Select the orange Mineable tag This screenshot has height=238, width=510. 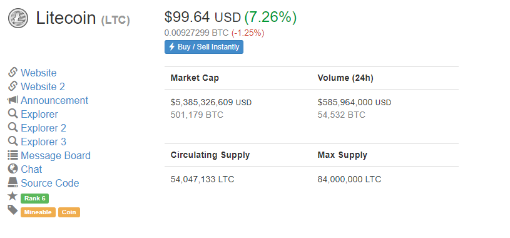tap(38, 212)
